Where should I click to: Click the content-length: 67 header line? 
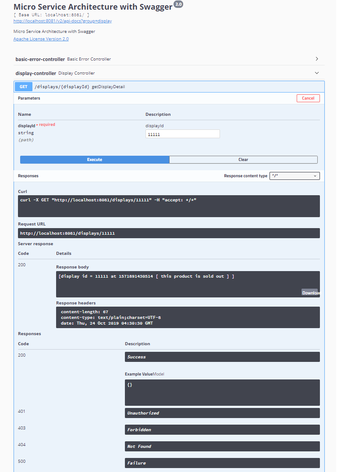click(85, 312)
